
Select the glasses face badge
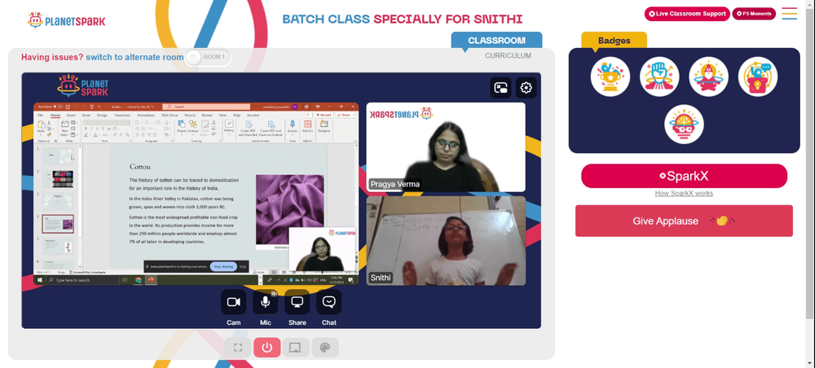click(x=684, y=125)
